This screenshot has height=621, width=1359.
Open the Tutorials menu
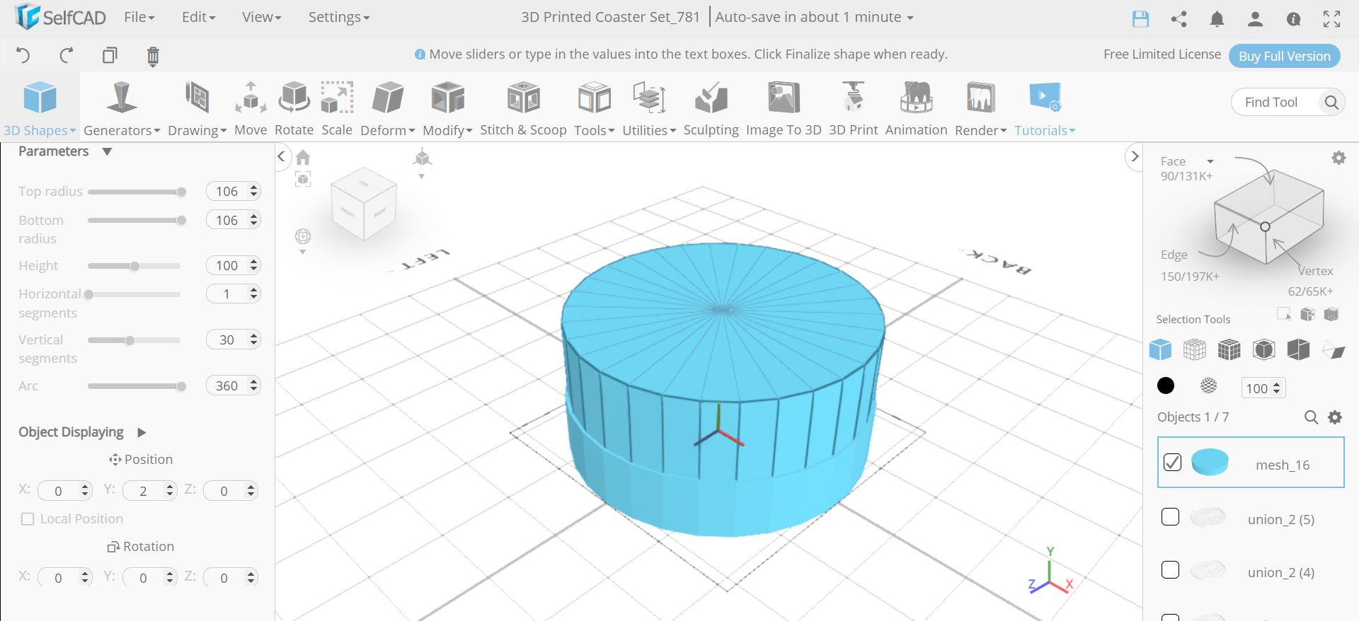click(1045, 108)
